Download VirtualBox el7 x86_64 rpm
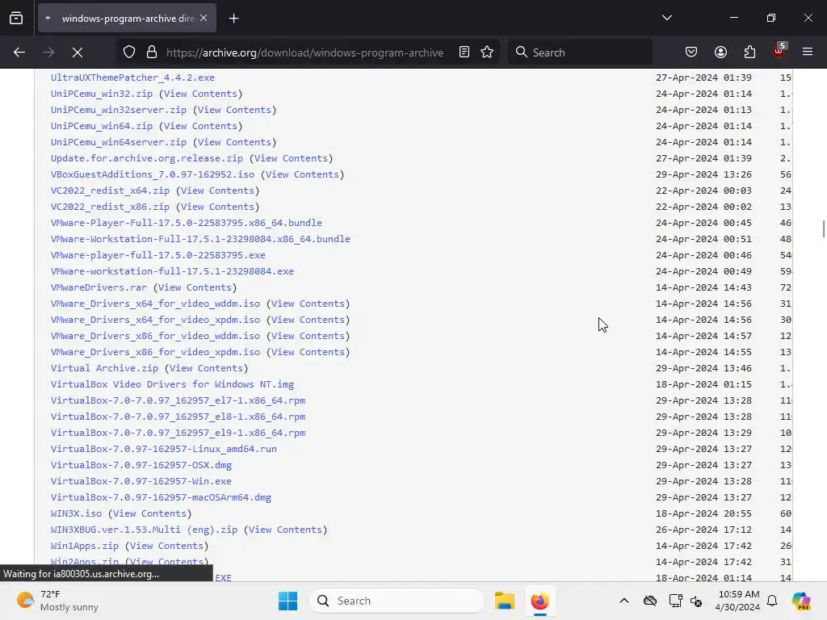The image size is (827, 620). pos(178,400)
